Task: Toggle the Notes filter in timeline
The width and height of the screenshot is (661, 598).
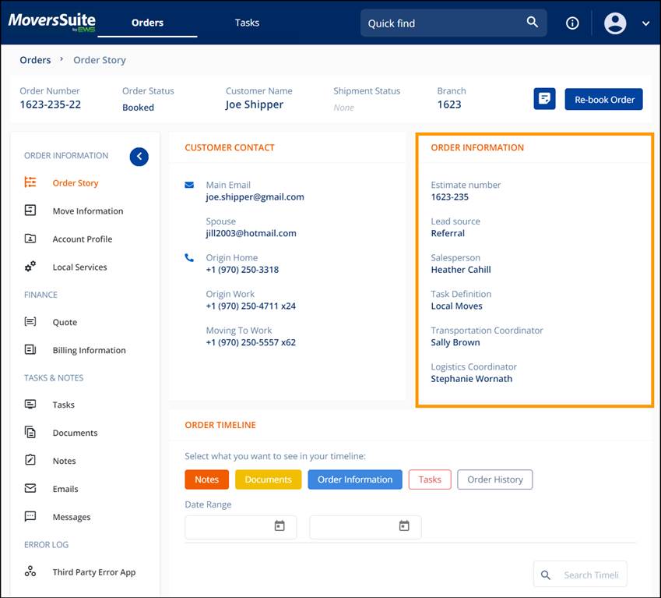Action: (206, 479)
